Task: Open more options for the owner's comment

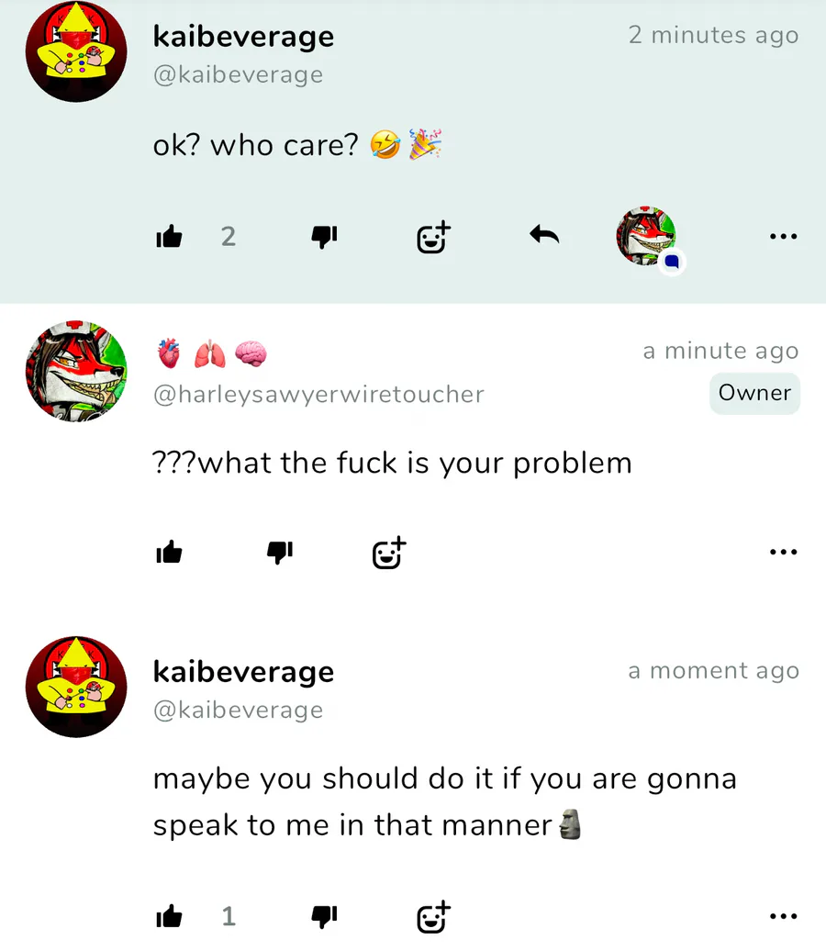Action: pyautogui.click(x=783, y=552)
